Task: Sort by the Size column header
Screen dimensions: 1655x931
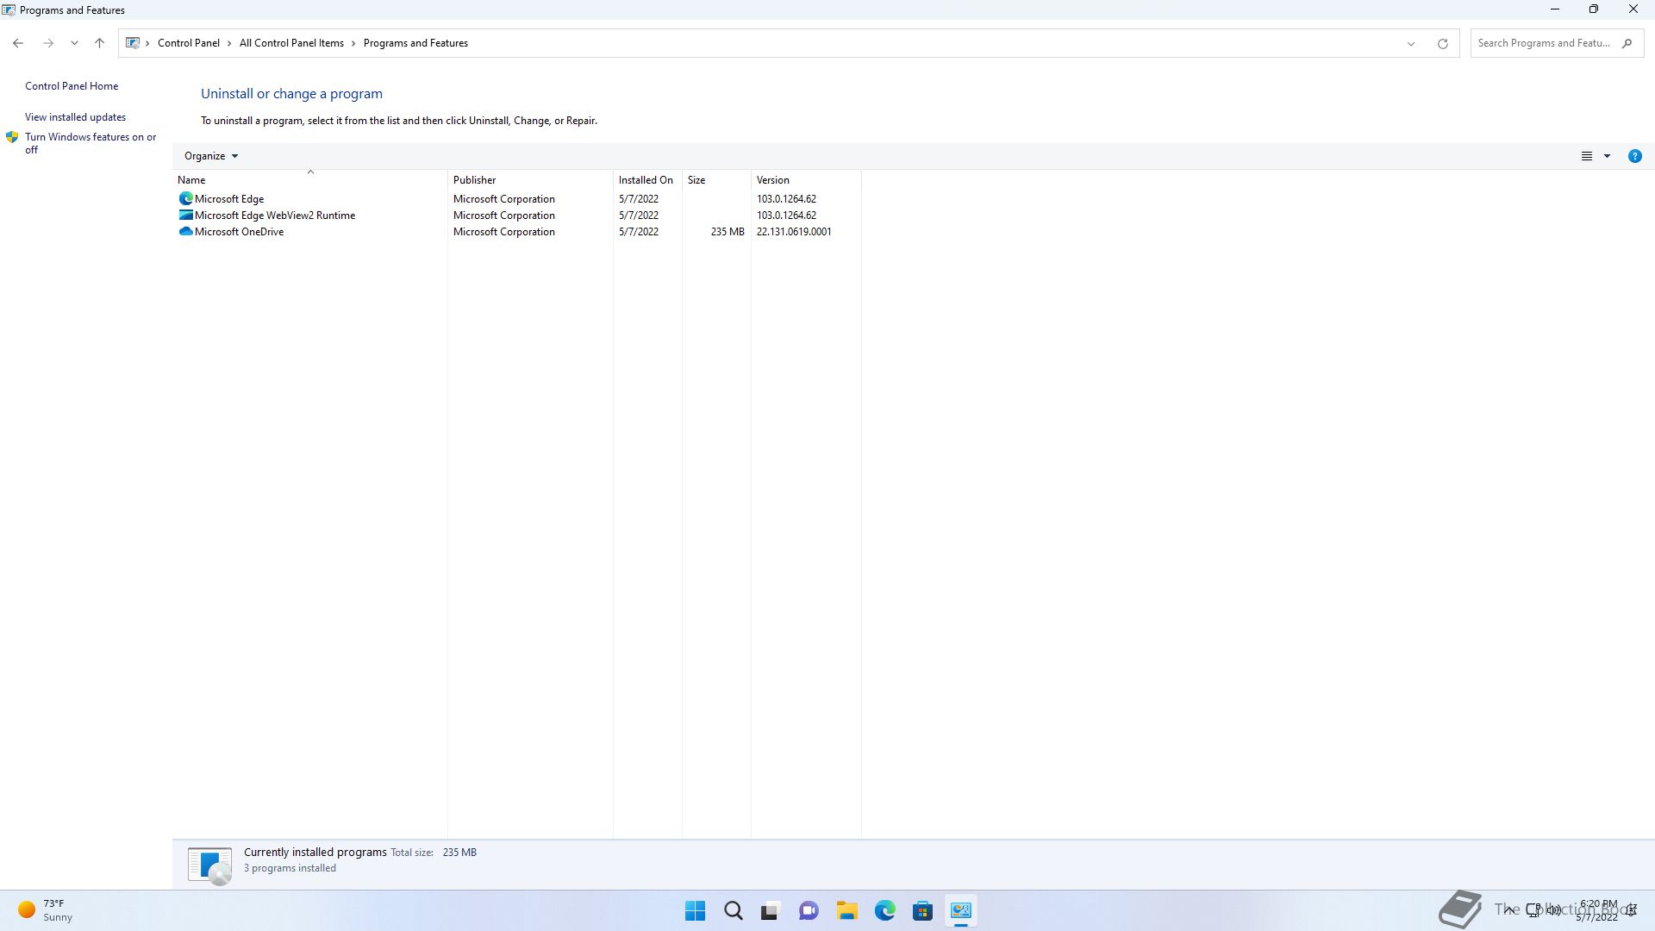Action: click(x=716, y=179)
